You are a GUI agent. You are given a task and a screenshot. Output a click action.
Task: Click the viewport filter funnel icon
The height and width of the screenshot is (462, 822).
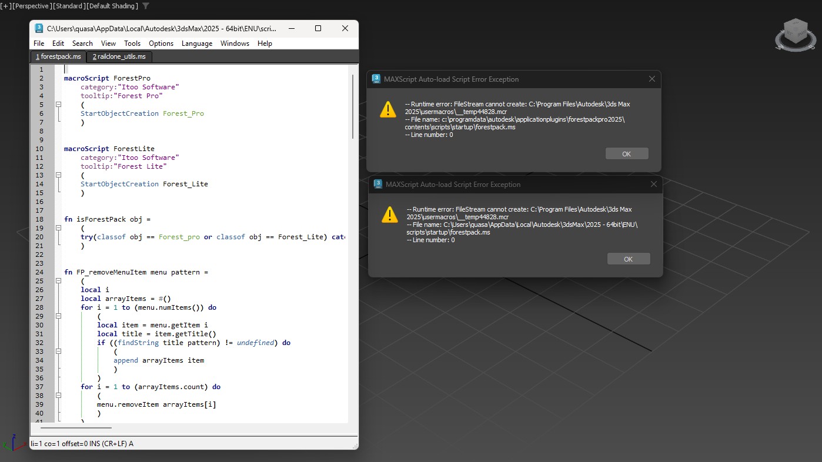click(x=146, y=6)
